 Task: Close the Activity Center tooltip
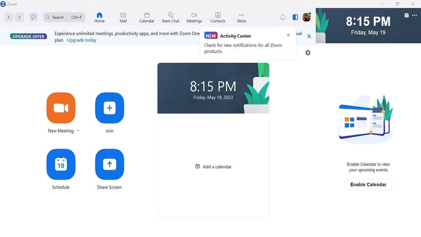tap(288, 35)
